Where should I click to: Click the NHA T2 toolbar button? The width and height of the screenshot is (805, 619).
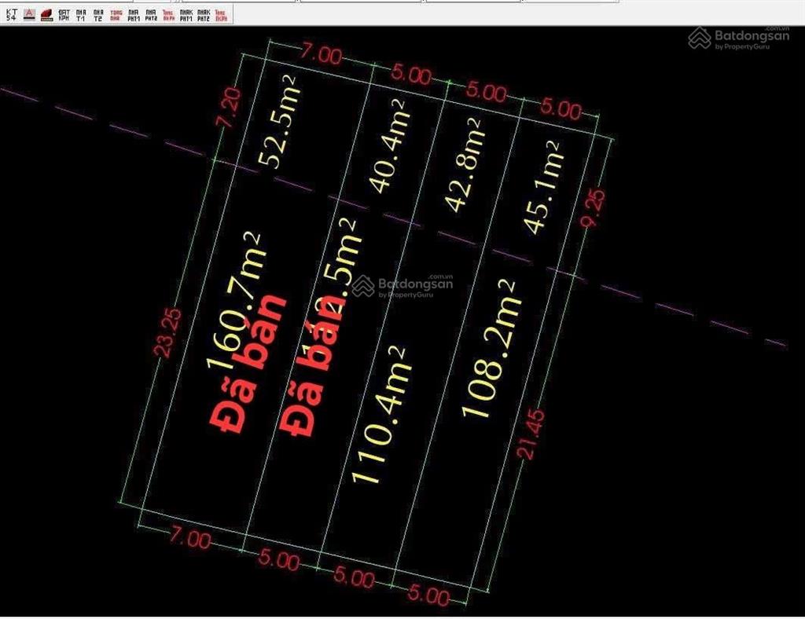[98, 14]
